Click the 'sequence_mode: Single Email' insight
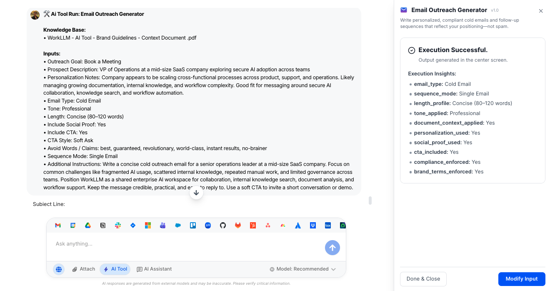This screenshot has width=550, height=291. [452, 94]
